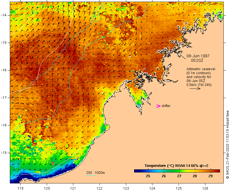Click the 'drifter' legend label
The image size is (231, 191).
click(x=166, y=106)
